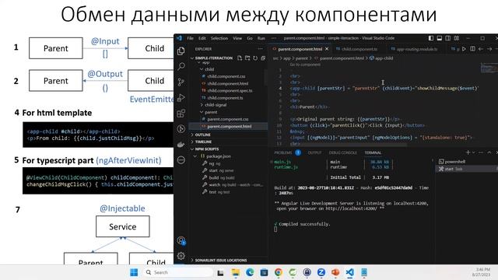The height and width of the screenshot is (280, 498).
Task: Open Explorer's more actions ellipsis
Action: click(x=261, y=49)
